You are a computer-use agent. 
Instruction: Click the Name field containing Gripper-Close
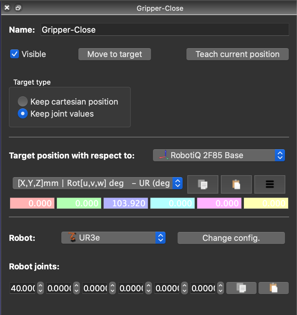click(x=165, y=30)
